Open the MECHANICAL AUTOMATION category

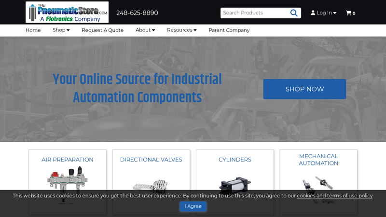point(318,160)
